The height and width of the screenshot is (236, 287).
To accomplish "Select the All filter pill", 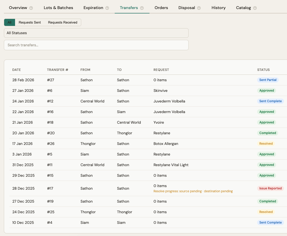I will coord(9,22).
